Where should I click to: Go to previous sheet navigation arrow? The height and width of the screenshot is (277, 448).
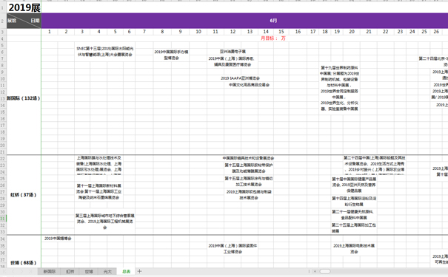[13, 272]
